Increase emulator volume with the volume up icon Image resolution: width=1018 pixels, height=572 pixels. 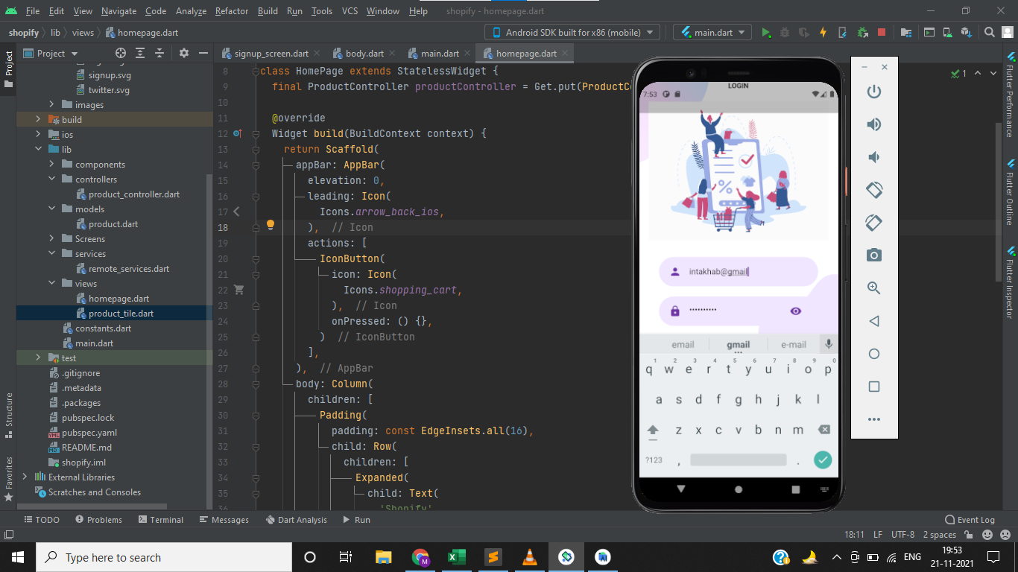point(873,124)
